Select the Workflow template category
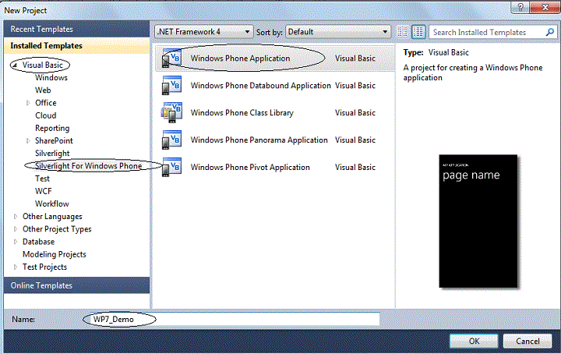The height and width of the screenshot is (354, 561). [52, 204]
